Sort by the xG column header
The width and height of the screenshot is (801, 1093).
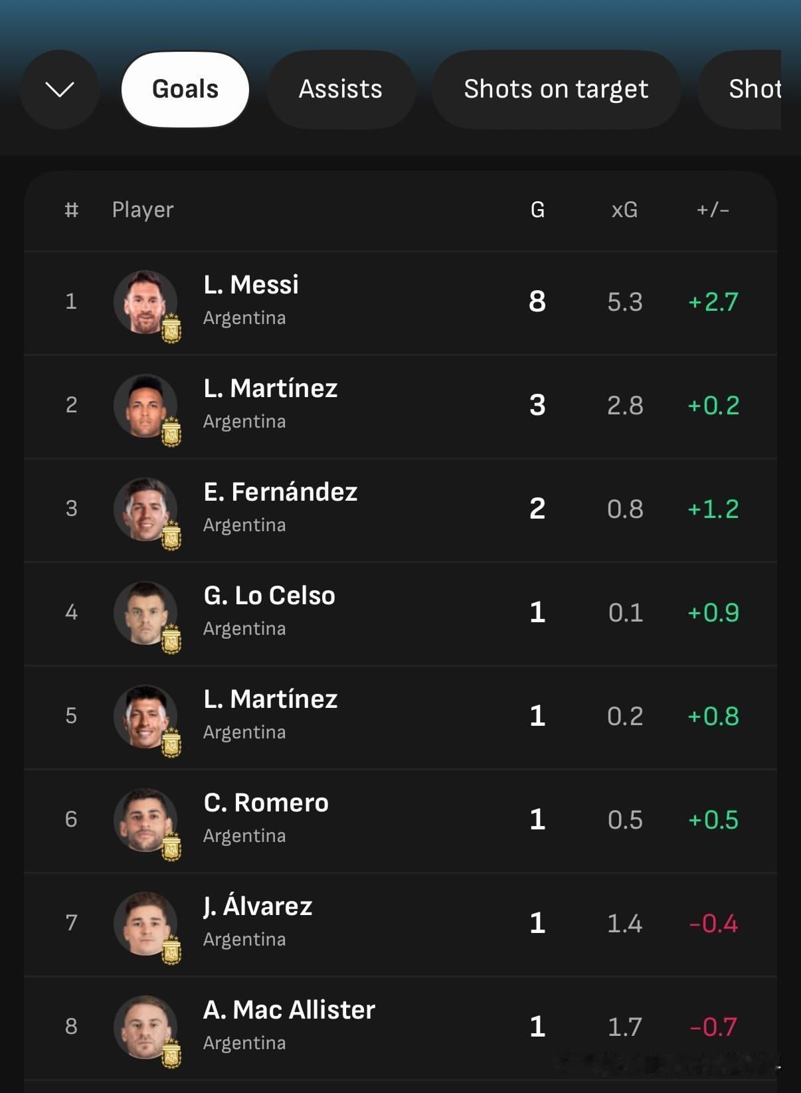click(x=624, y=210)
